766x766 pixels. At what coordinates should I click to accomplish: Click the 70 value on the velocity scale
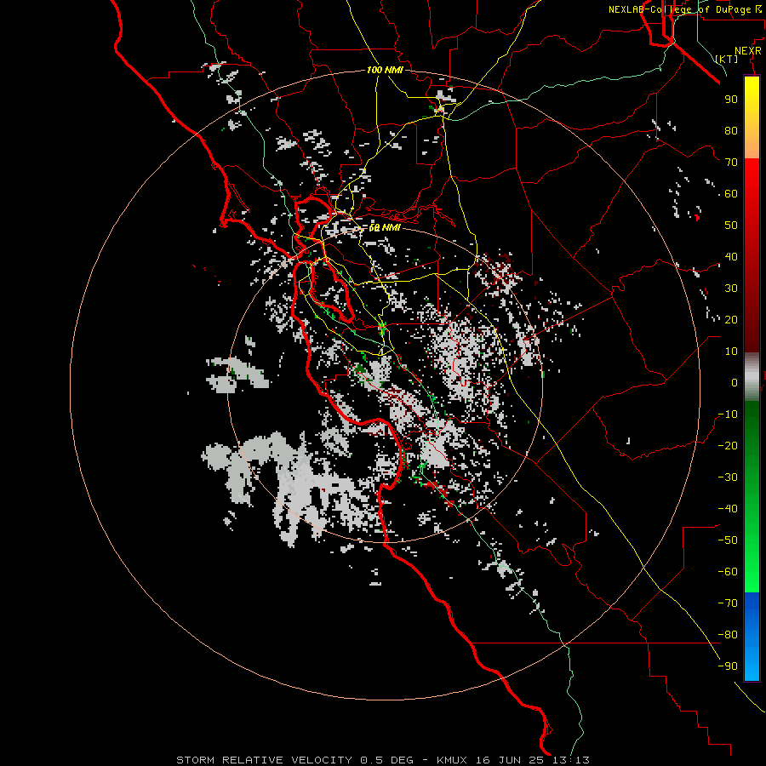point(731,163)
